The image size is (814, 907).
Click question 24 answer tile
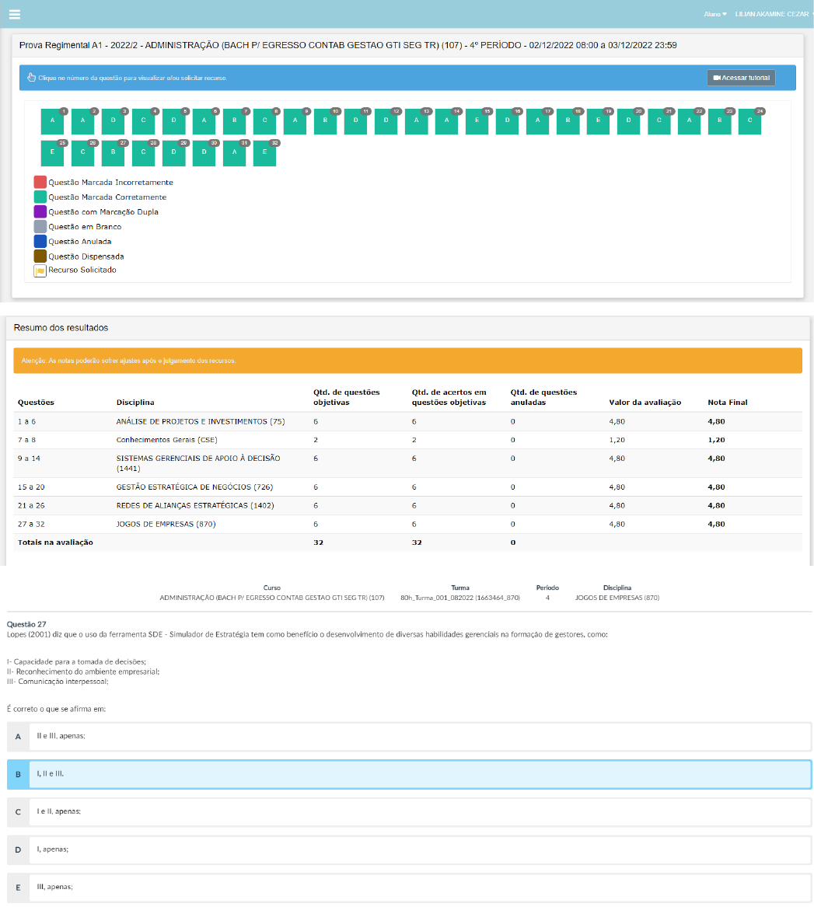[749, 121]
